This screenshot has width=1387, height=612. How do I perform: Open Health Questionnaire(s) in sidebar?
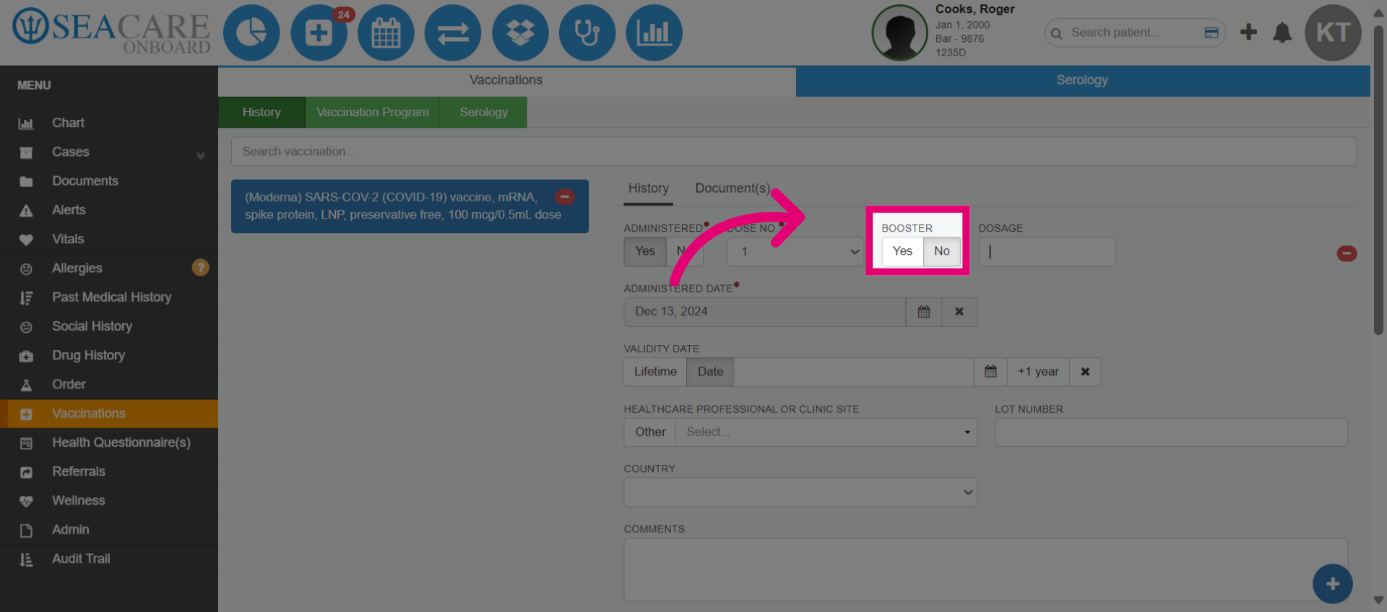point(109,442)
